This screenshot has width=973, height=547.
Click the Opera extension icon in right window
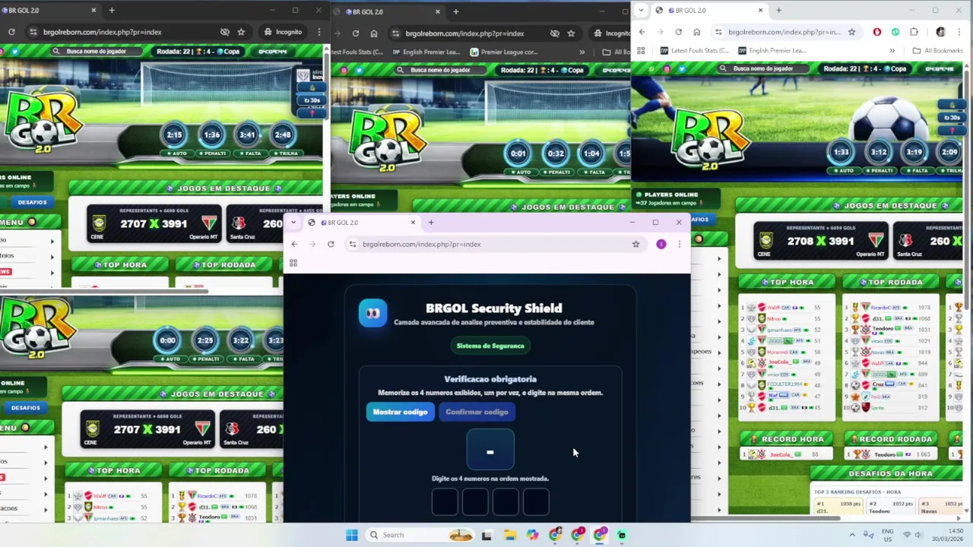[877, 32]
